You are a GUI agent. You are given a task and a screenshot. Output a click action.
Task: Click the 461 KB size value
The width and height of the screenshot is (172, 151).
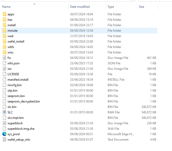pyautogui.click(x=151, y=58)
